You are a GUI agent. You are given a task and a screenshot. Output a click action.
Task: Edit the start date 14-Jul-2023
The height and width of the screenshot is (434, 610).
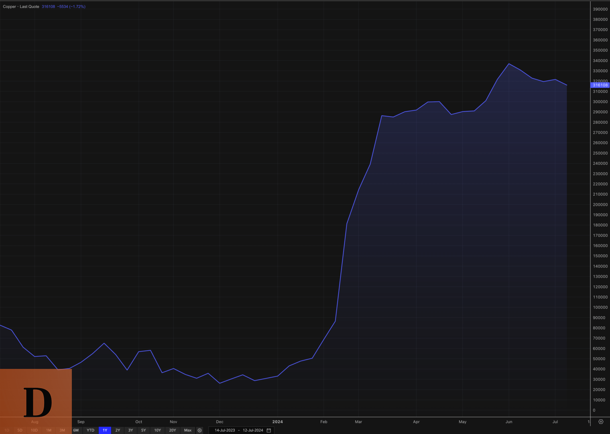click(x=225, y=430)
